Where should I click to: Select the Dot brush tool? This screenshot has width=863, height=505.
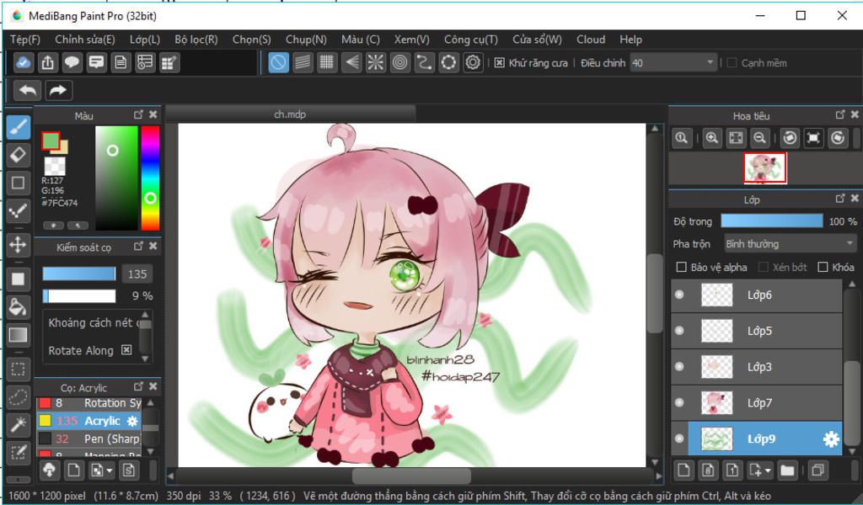point(19,210)
